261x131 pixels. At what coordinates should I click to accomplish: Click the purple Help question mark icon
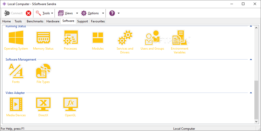[112, 13]
